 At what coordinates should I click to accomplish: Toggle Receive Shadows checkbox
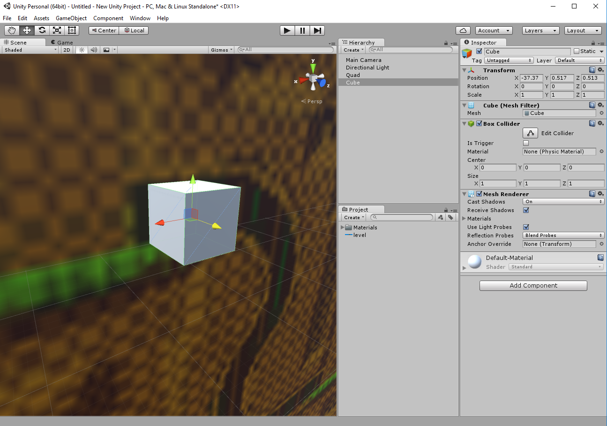click(x=526, y=210)
